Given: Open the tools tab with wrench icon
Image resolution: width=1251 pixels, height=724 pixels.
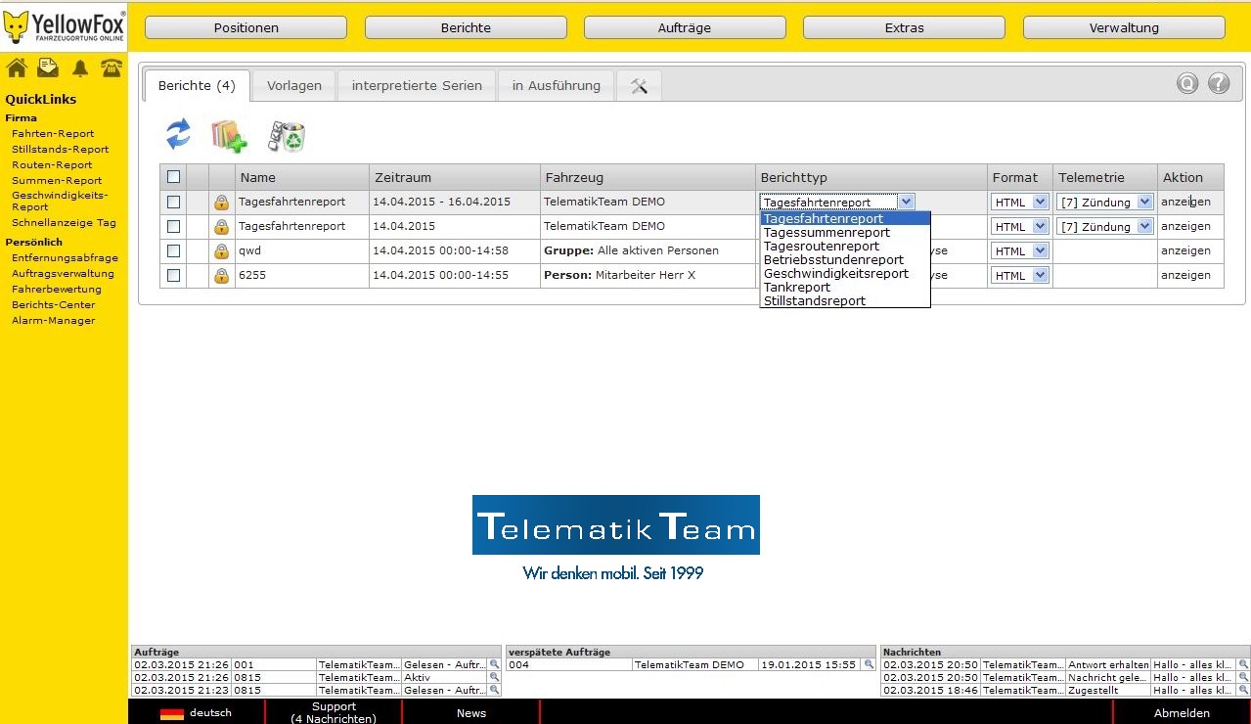Looking at the screenshot, I should 640,86.
